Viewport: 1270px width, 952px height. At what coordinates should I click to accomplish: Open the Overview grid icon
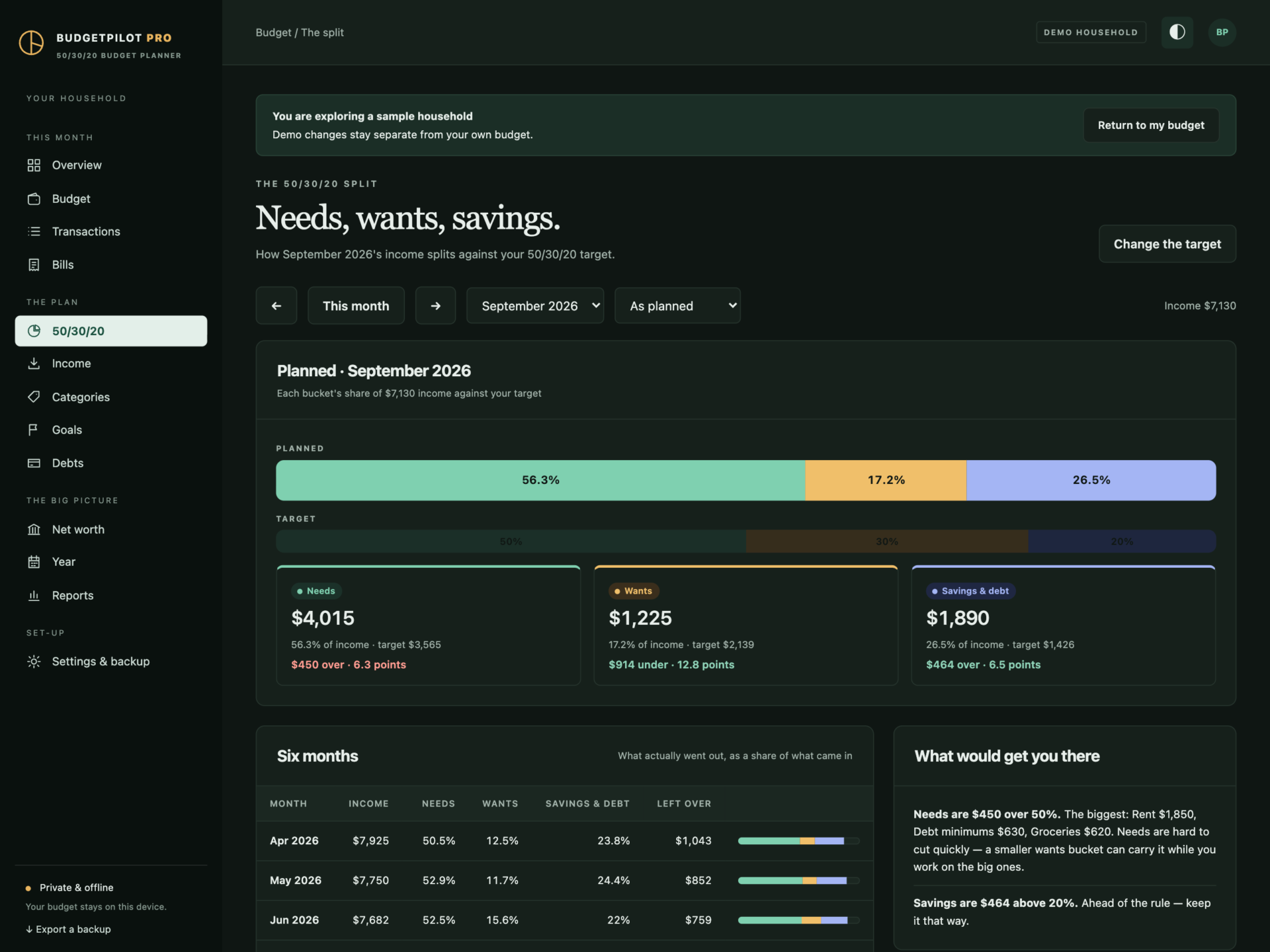pyautogui.click(x=34, y=165)
